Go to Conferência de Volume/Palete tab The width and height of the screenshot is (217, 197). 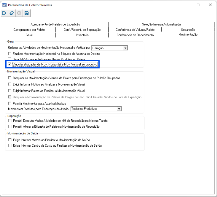click(135, 30)
